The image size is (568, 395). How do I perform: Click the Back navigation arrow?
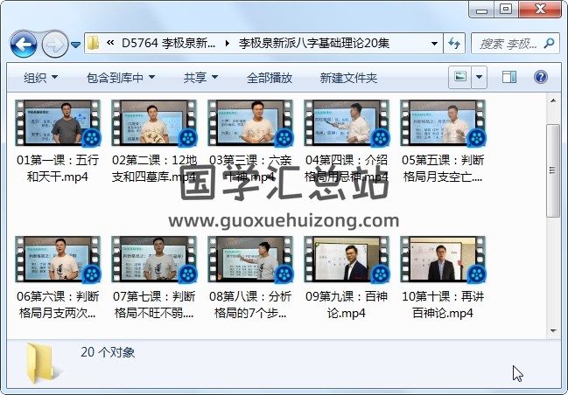(x=23, y=43)
